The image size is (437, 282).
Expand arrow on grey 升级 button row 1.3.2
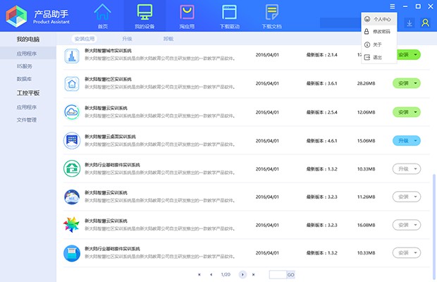point(415,168)
